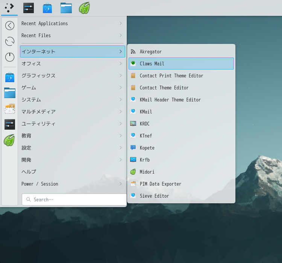Viewport: 282px width, 263px height.
Task: Expand the オフィス category arrow
Action: point(121,63)
